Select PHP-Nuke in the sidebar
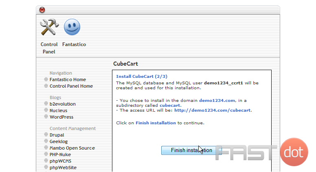 pos(60,154)
